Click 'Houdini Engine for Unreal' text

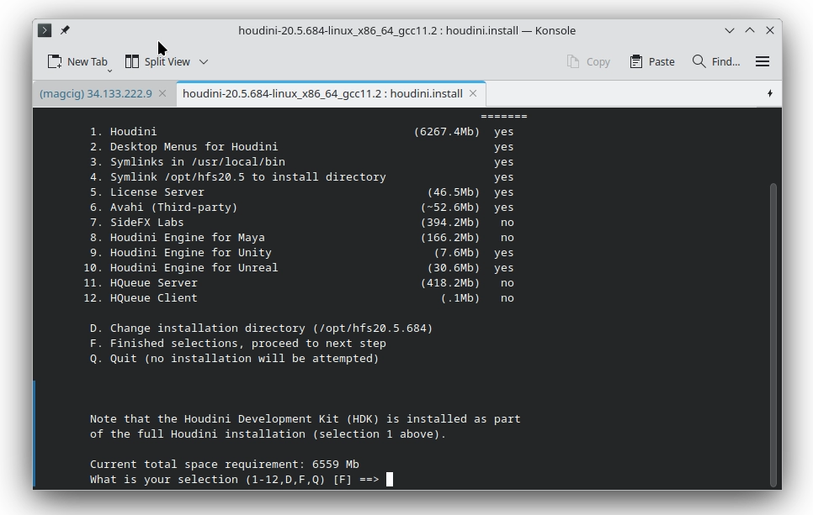pos(194,268)
